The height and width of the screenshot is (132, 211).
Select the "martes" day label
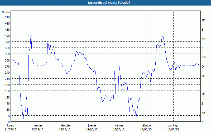[38, 125]
